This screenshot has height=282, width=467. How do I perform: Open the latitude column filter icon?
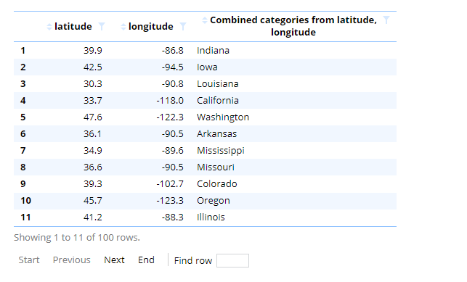(102, 27)
